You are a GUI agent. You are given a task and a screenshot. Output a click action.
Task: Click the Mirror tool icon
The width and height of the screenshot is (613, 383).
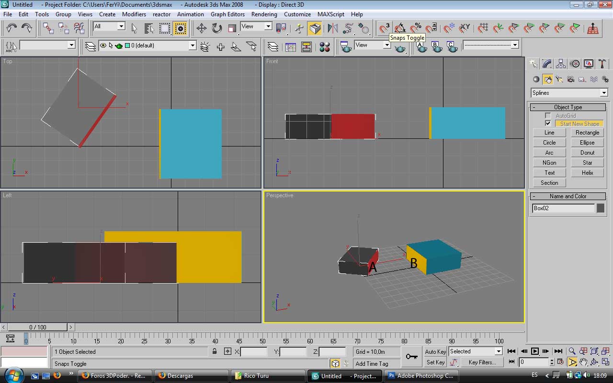(x=333, y=28)
